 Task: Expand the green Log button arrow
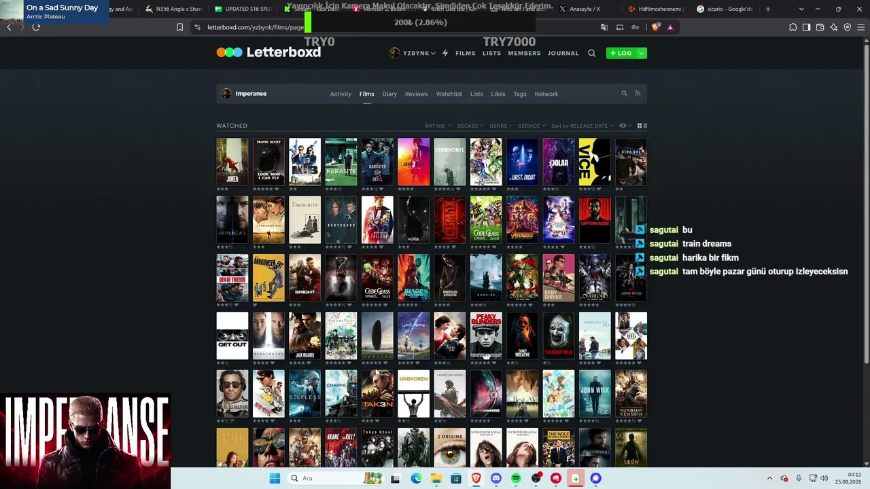(x=642, y=53)
